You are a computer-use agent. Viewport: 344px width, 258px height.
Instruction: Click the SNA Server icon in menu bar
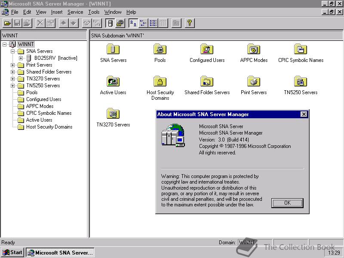coord(5,12)
